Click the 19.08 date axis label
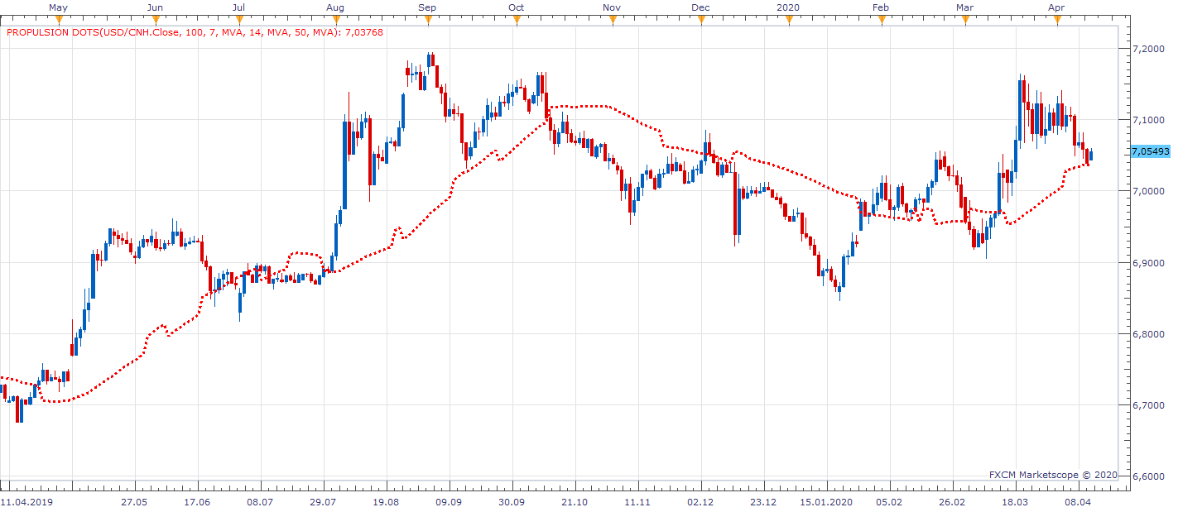Screen dimensions: 1178x512 386,502
